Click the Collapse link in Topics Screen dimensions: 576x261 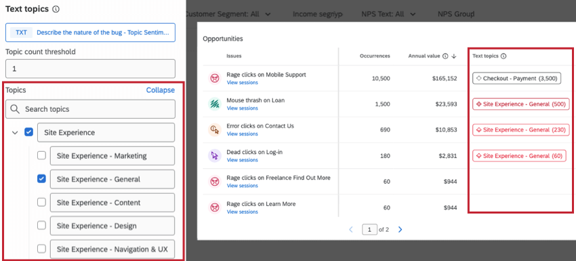(160, 90)
